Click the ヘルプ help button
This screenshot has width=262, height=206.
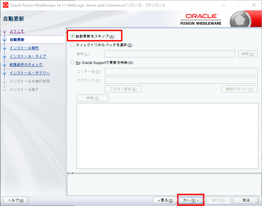(16, 200)
